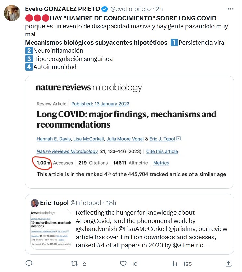View tweet analytics bar chart icon

point(174,264)
